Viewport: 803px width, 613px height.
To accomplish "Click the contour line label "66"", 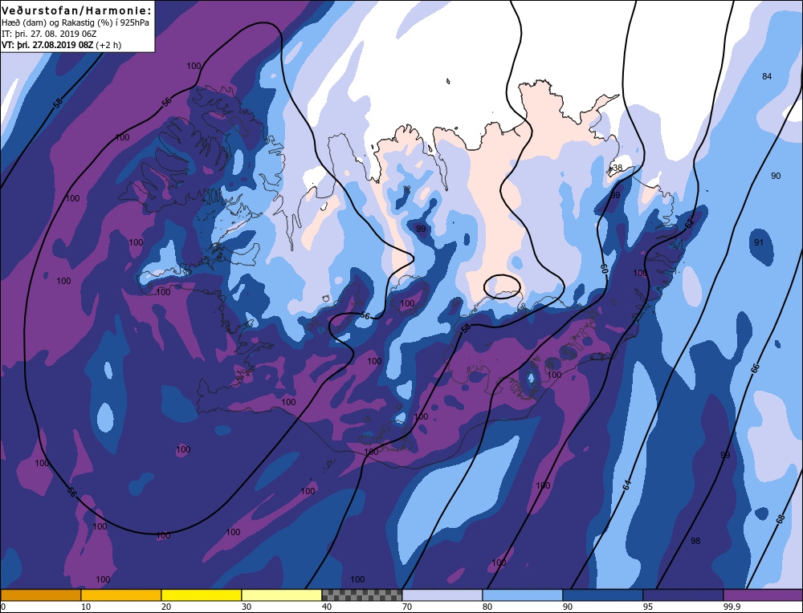I will point(755,369).
